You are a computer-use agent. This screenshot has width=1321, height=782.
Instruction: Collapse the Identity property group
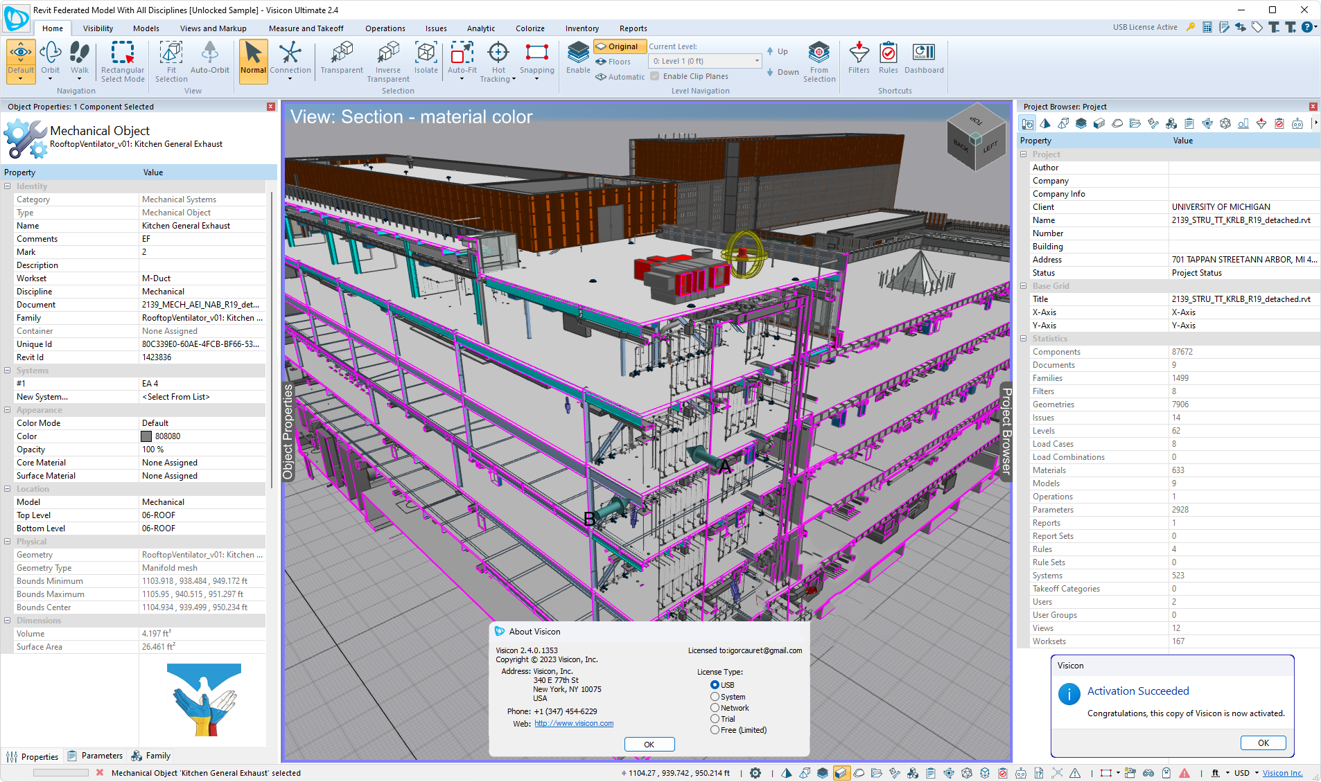point(8,186)
